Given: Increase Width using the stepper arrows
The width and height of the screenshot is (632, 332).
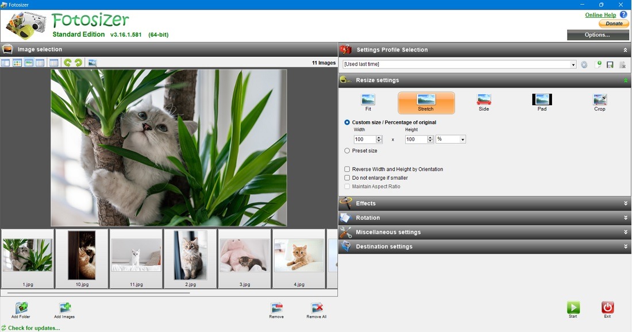Looking at the screenshot, I should (x=378, y=137).
